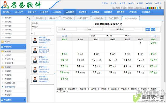Toggle the blue 考试管理 section chevron
The height and width of the screenshot is (103, 166).
coord(25,100)
